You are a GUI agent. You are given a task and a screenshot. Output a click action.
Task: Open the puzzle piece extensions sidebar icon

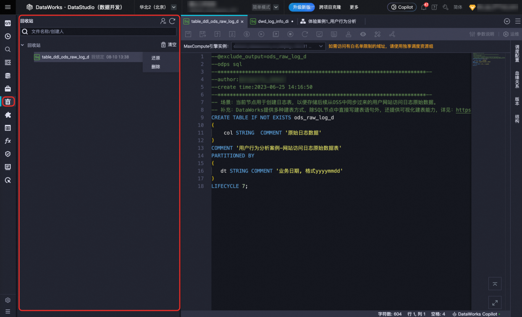(x=8, y=115)
